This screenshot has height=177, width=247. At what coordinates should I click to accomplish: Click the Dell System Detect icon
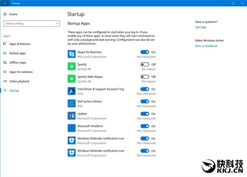(72, 103)
